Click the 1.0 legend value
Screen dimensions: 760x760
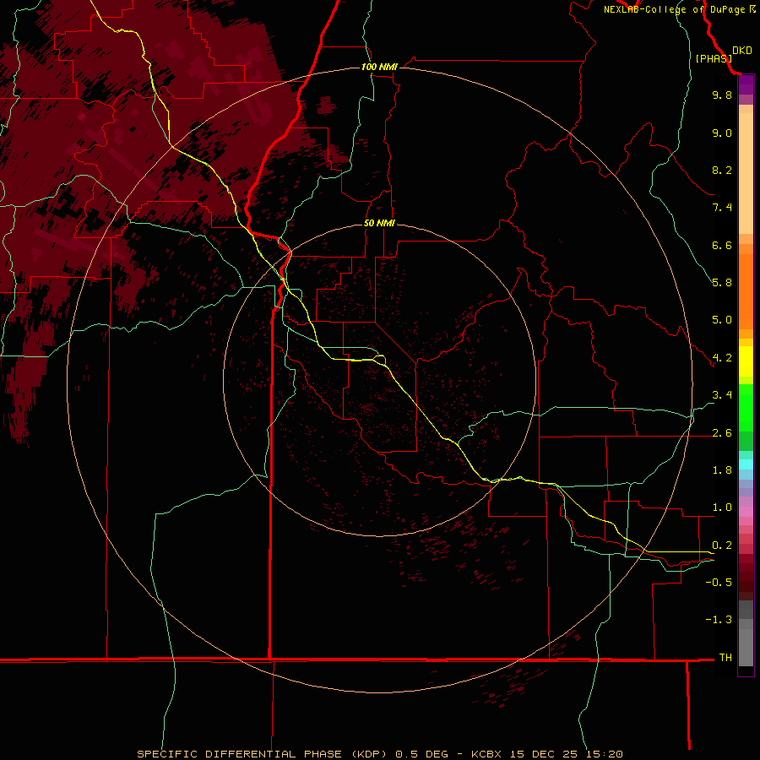(722, 508)
